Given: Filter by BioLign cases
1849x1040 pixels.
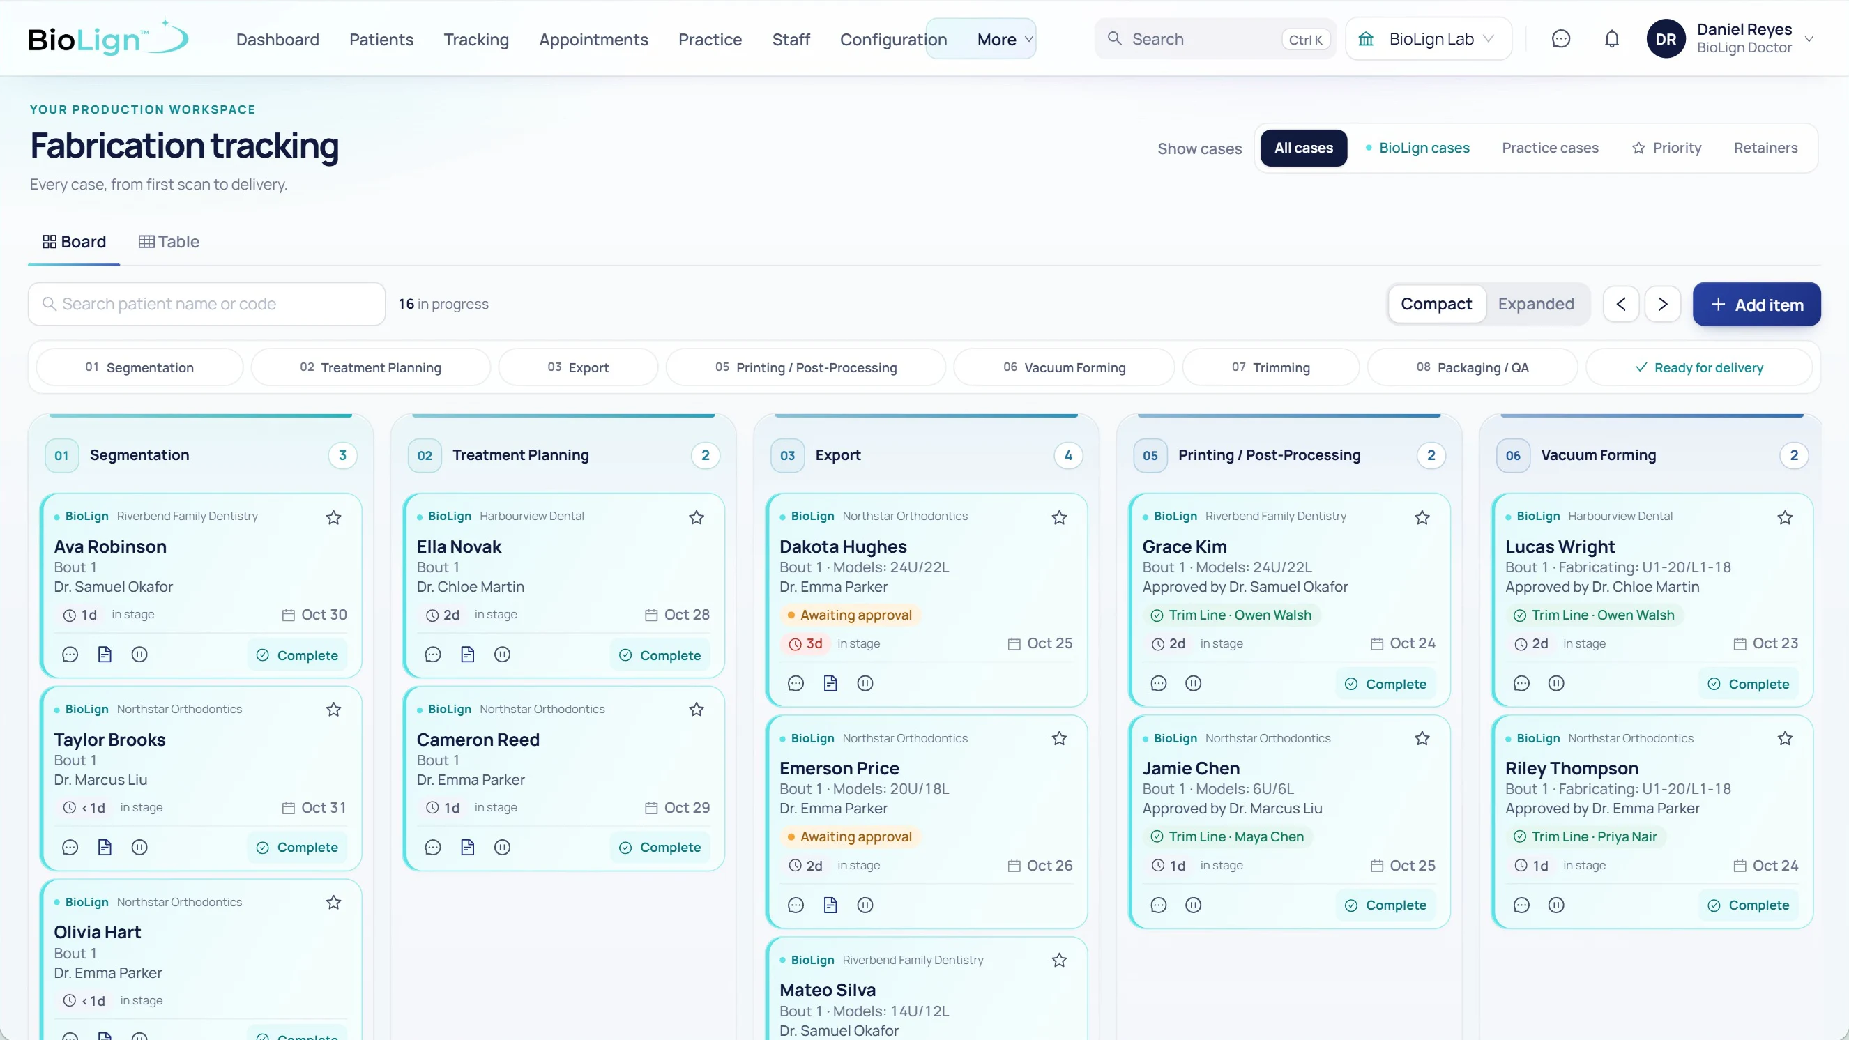Looking at the screenshot, I should [1417, 148].
